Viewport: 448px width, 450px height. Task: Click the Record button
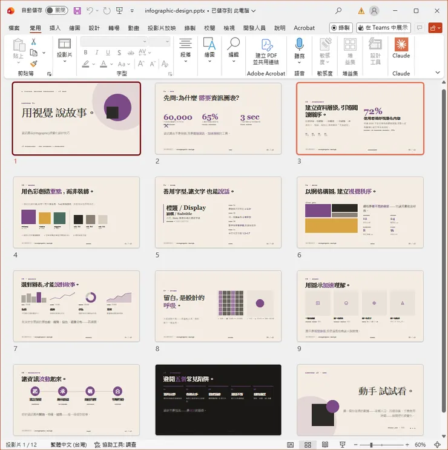click(x=341, y=28)
